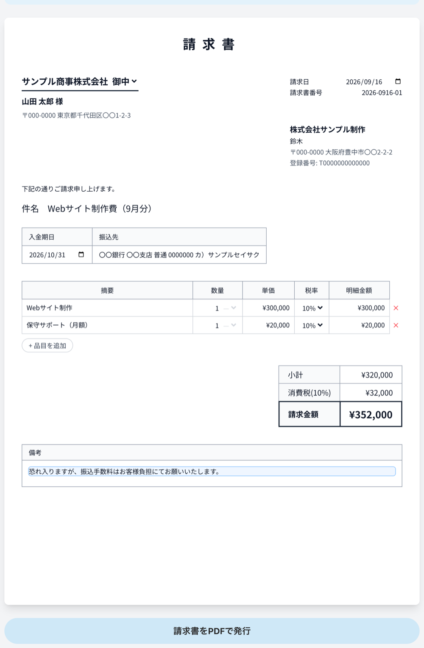Screen dimensions: 424x648
Task: Click the 備考 section label
Action: coord(35,452)
